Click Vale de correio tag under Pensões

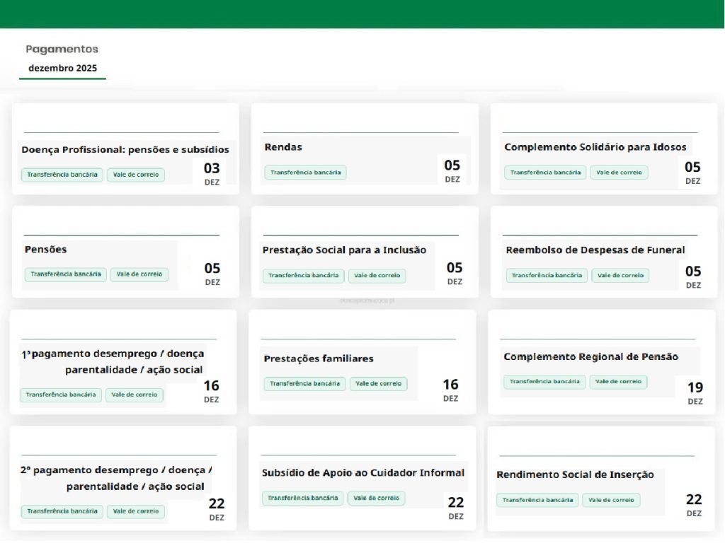[x=139, y=274]
